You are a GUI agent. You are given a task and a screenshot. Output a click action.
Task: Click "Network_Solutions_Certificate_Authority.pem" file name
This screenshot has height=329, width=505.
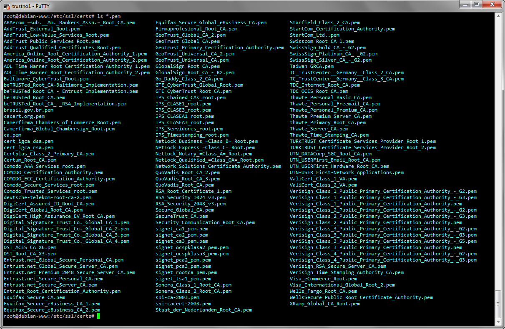[x=219, y=166]
